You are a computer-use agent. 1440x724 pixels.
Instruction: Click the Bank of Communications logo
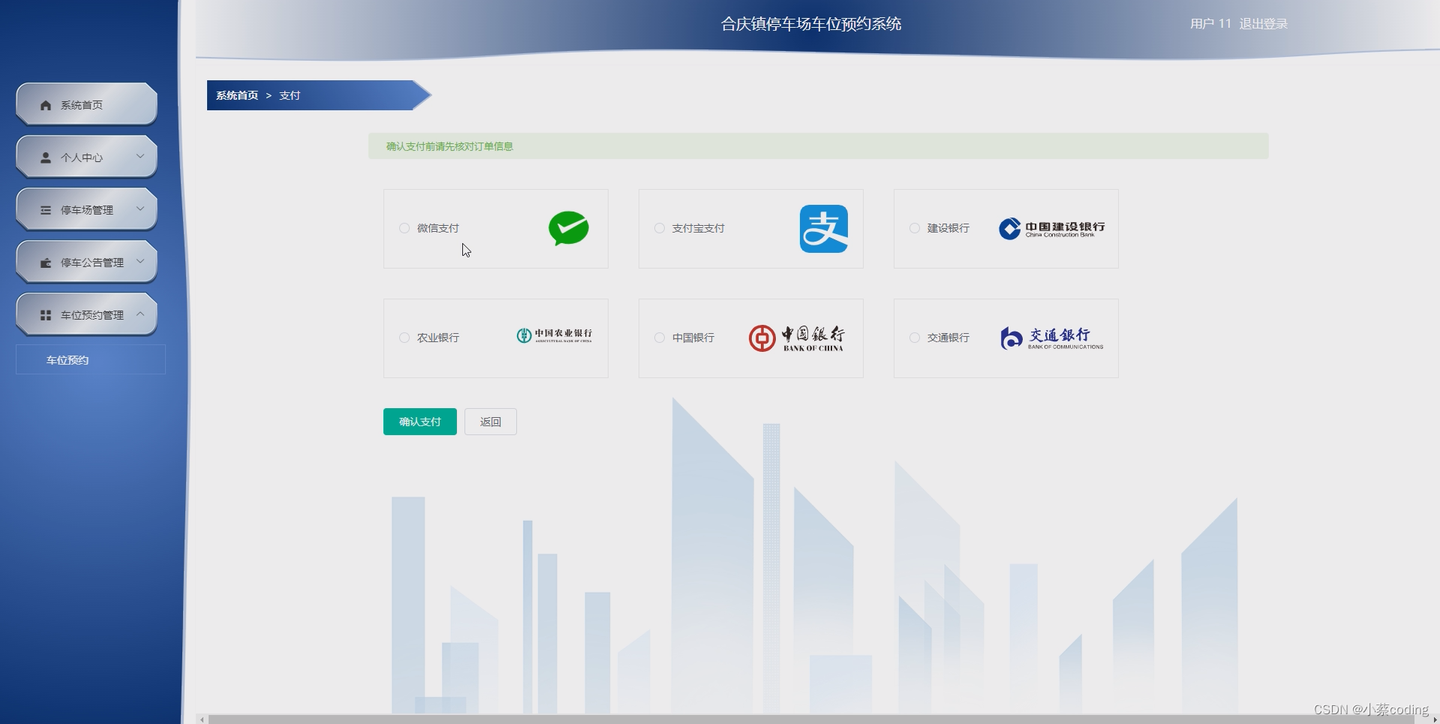[x=1052, y=338]
